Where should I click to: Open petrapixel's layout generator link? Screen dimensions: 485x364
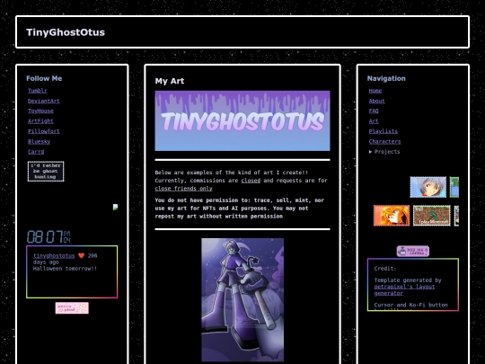[x=404, y=290]
